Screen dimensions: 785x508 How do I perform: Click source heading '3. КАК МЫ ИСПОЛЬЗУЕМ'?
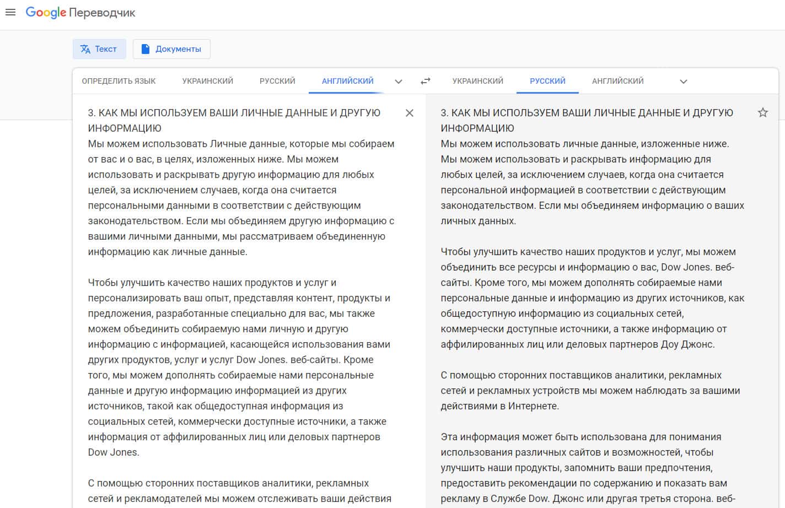tap(234, 121)
